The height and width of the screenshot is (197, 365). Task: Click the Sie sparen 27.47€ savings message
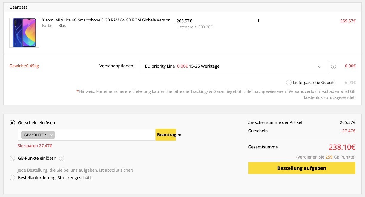[35, 146]
